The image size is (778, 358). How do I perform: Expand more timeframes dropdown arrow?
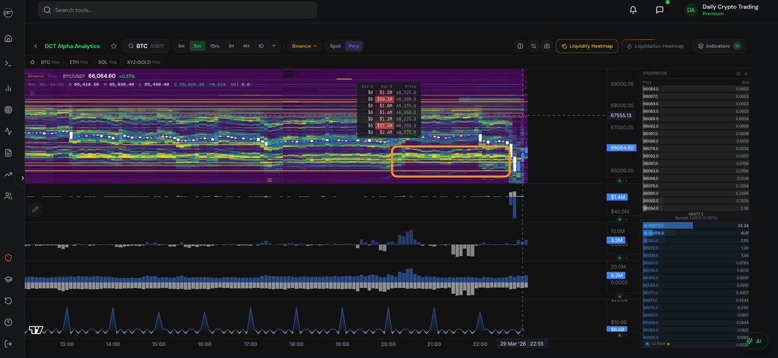(x=274, y=46)
